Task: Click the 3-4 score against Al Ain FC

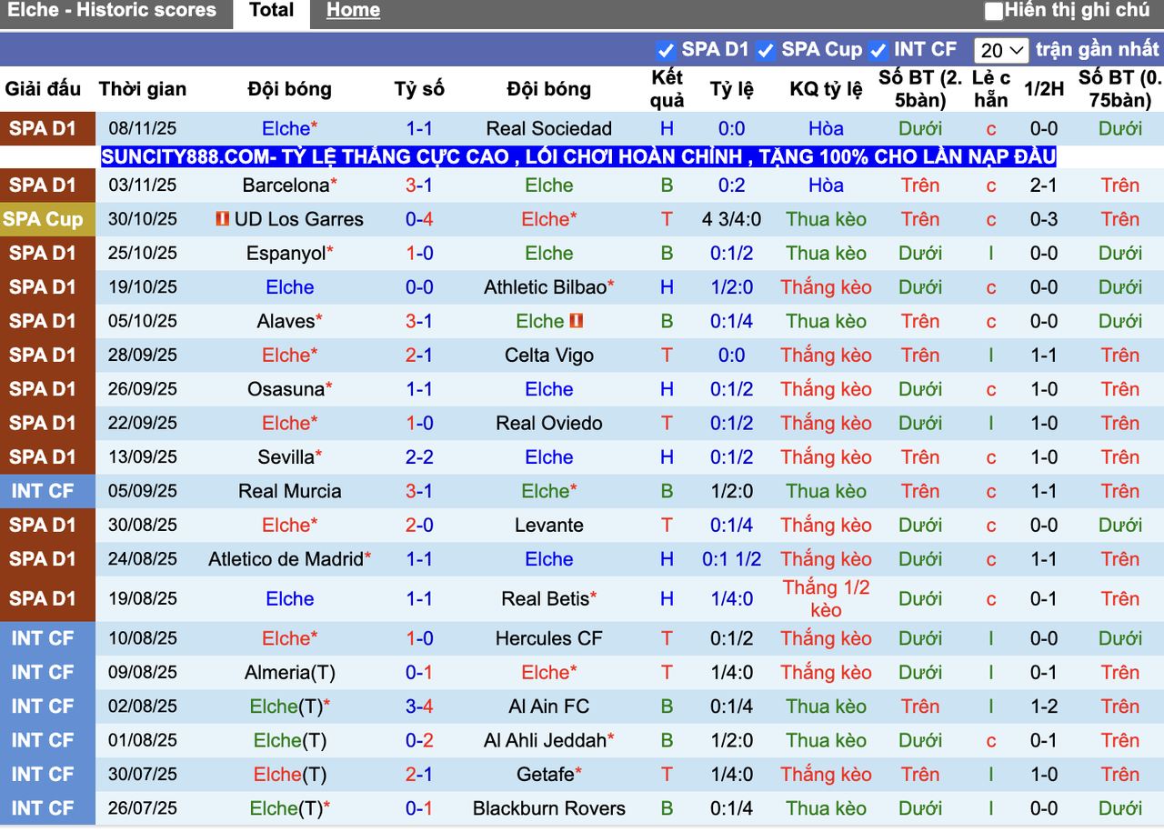Action: (419, 707)
